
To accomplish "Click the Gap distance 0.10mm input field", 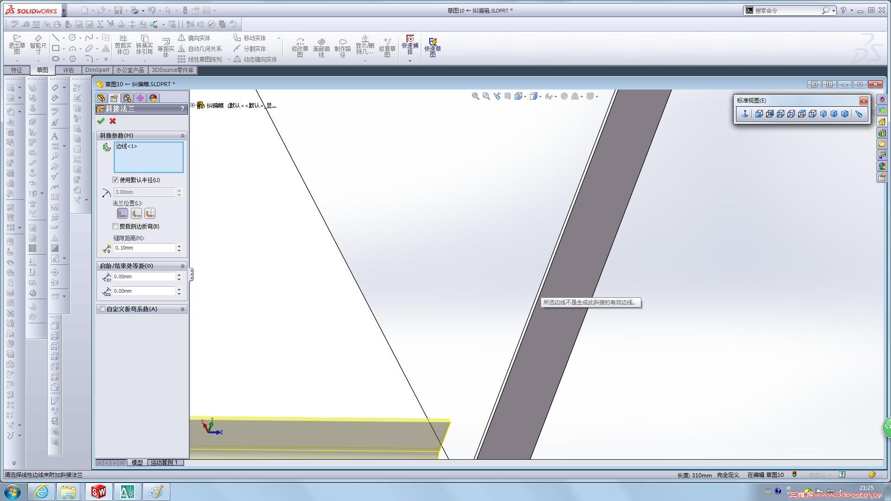I will click(x=144, y=248).
